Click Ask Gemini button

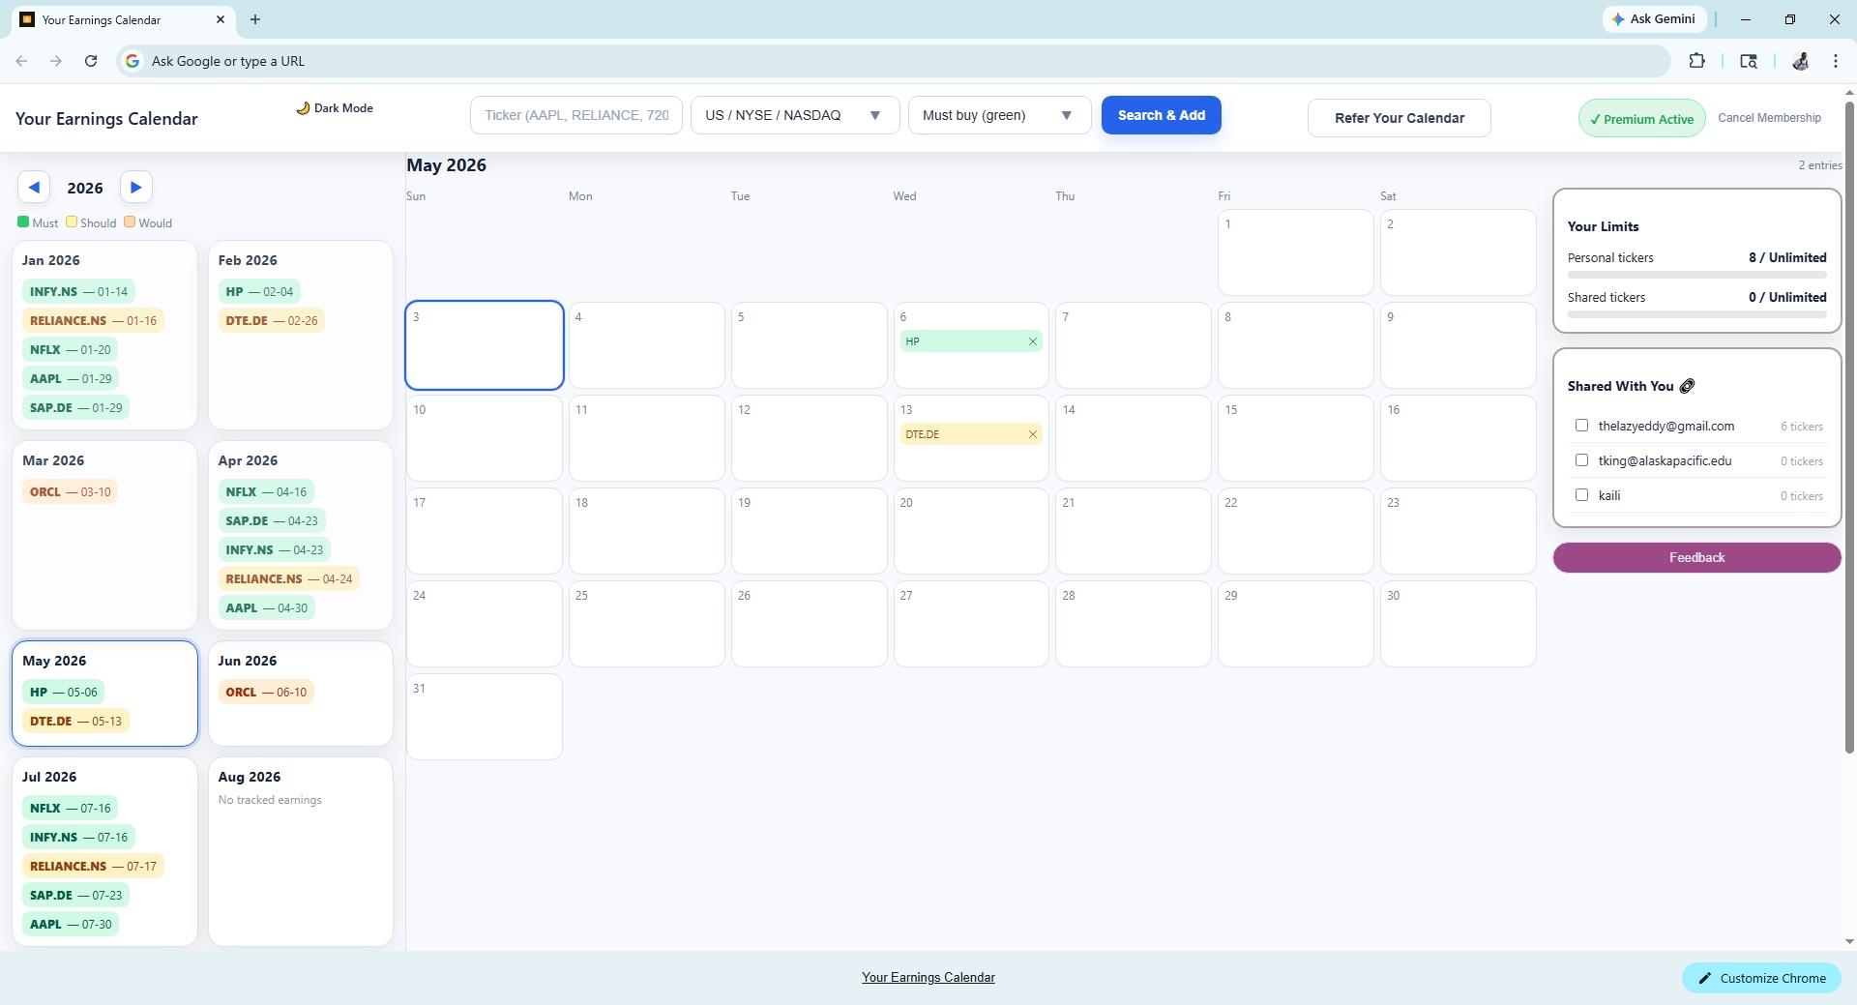[x=1654, y=19]
